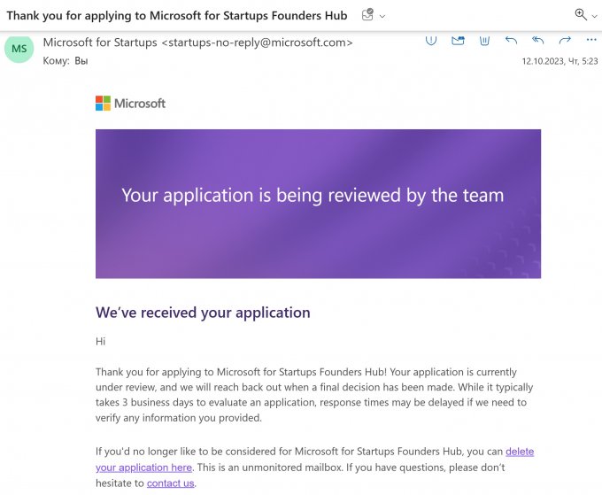The width and height of the screenshot is (602, 495).
Task: Delete this email with the trash icon
Action: click(484, 41)
